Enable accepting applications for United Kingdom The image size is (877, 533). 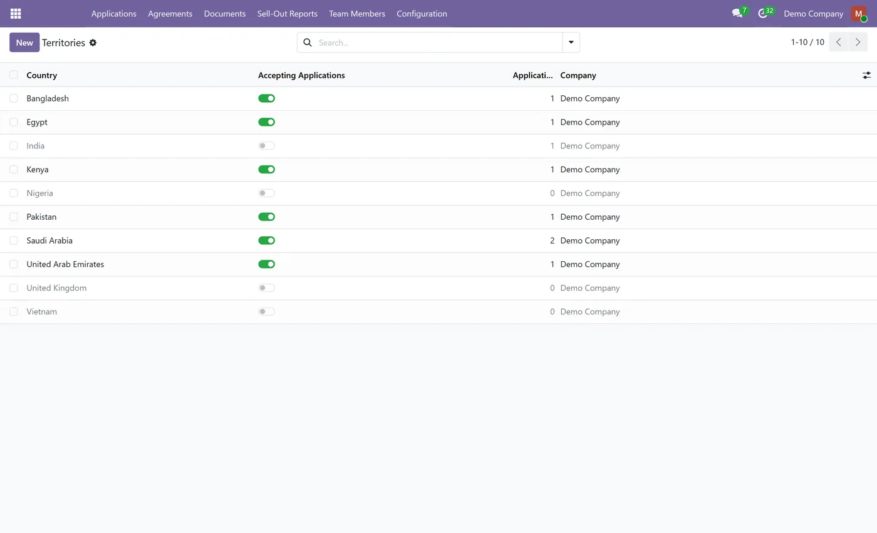coord(266,288)
